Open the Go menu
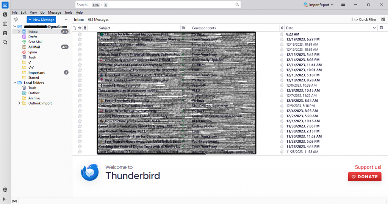The width and height of the screenshot is (388, 204). point(42,12)
